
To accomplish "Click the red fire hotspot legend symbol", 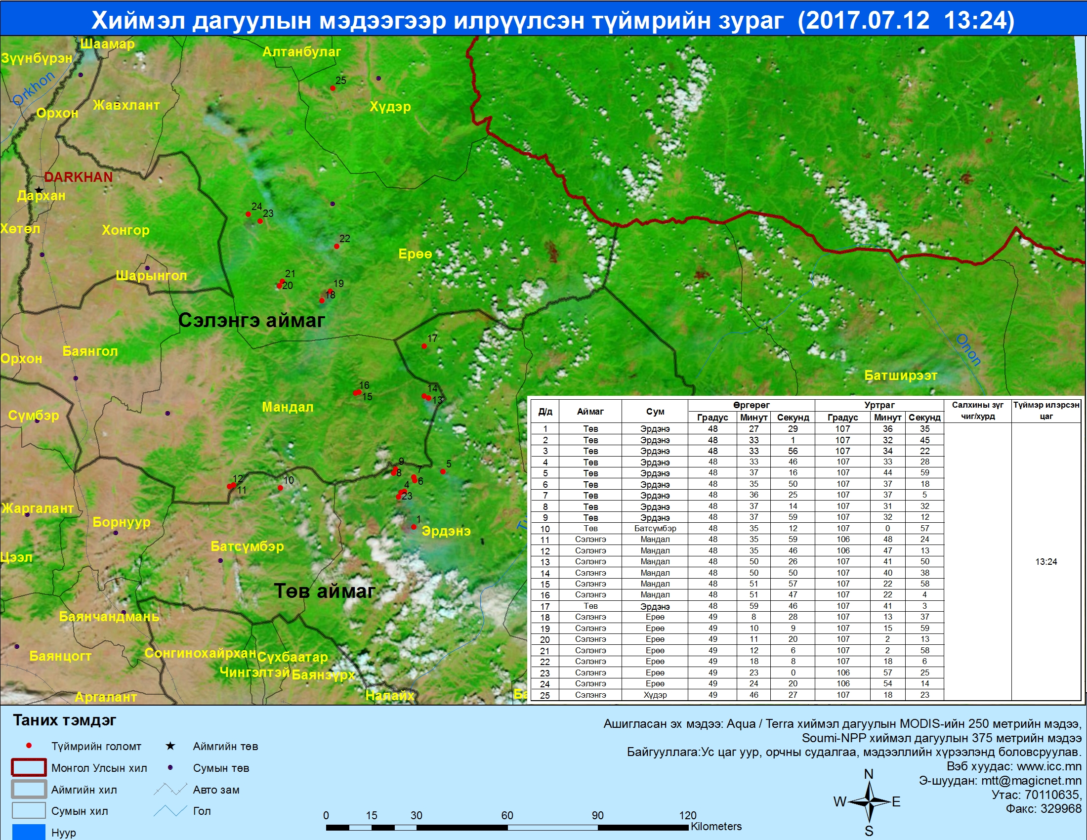I will coord(29,746).
